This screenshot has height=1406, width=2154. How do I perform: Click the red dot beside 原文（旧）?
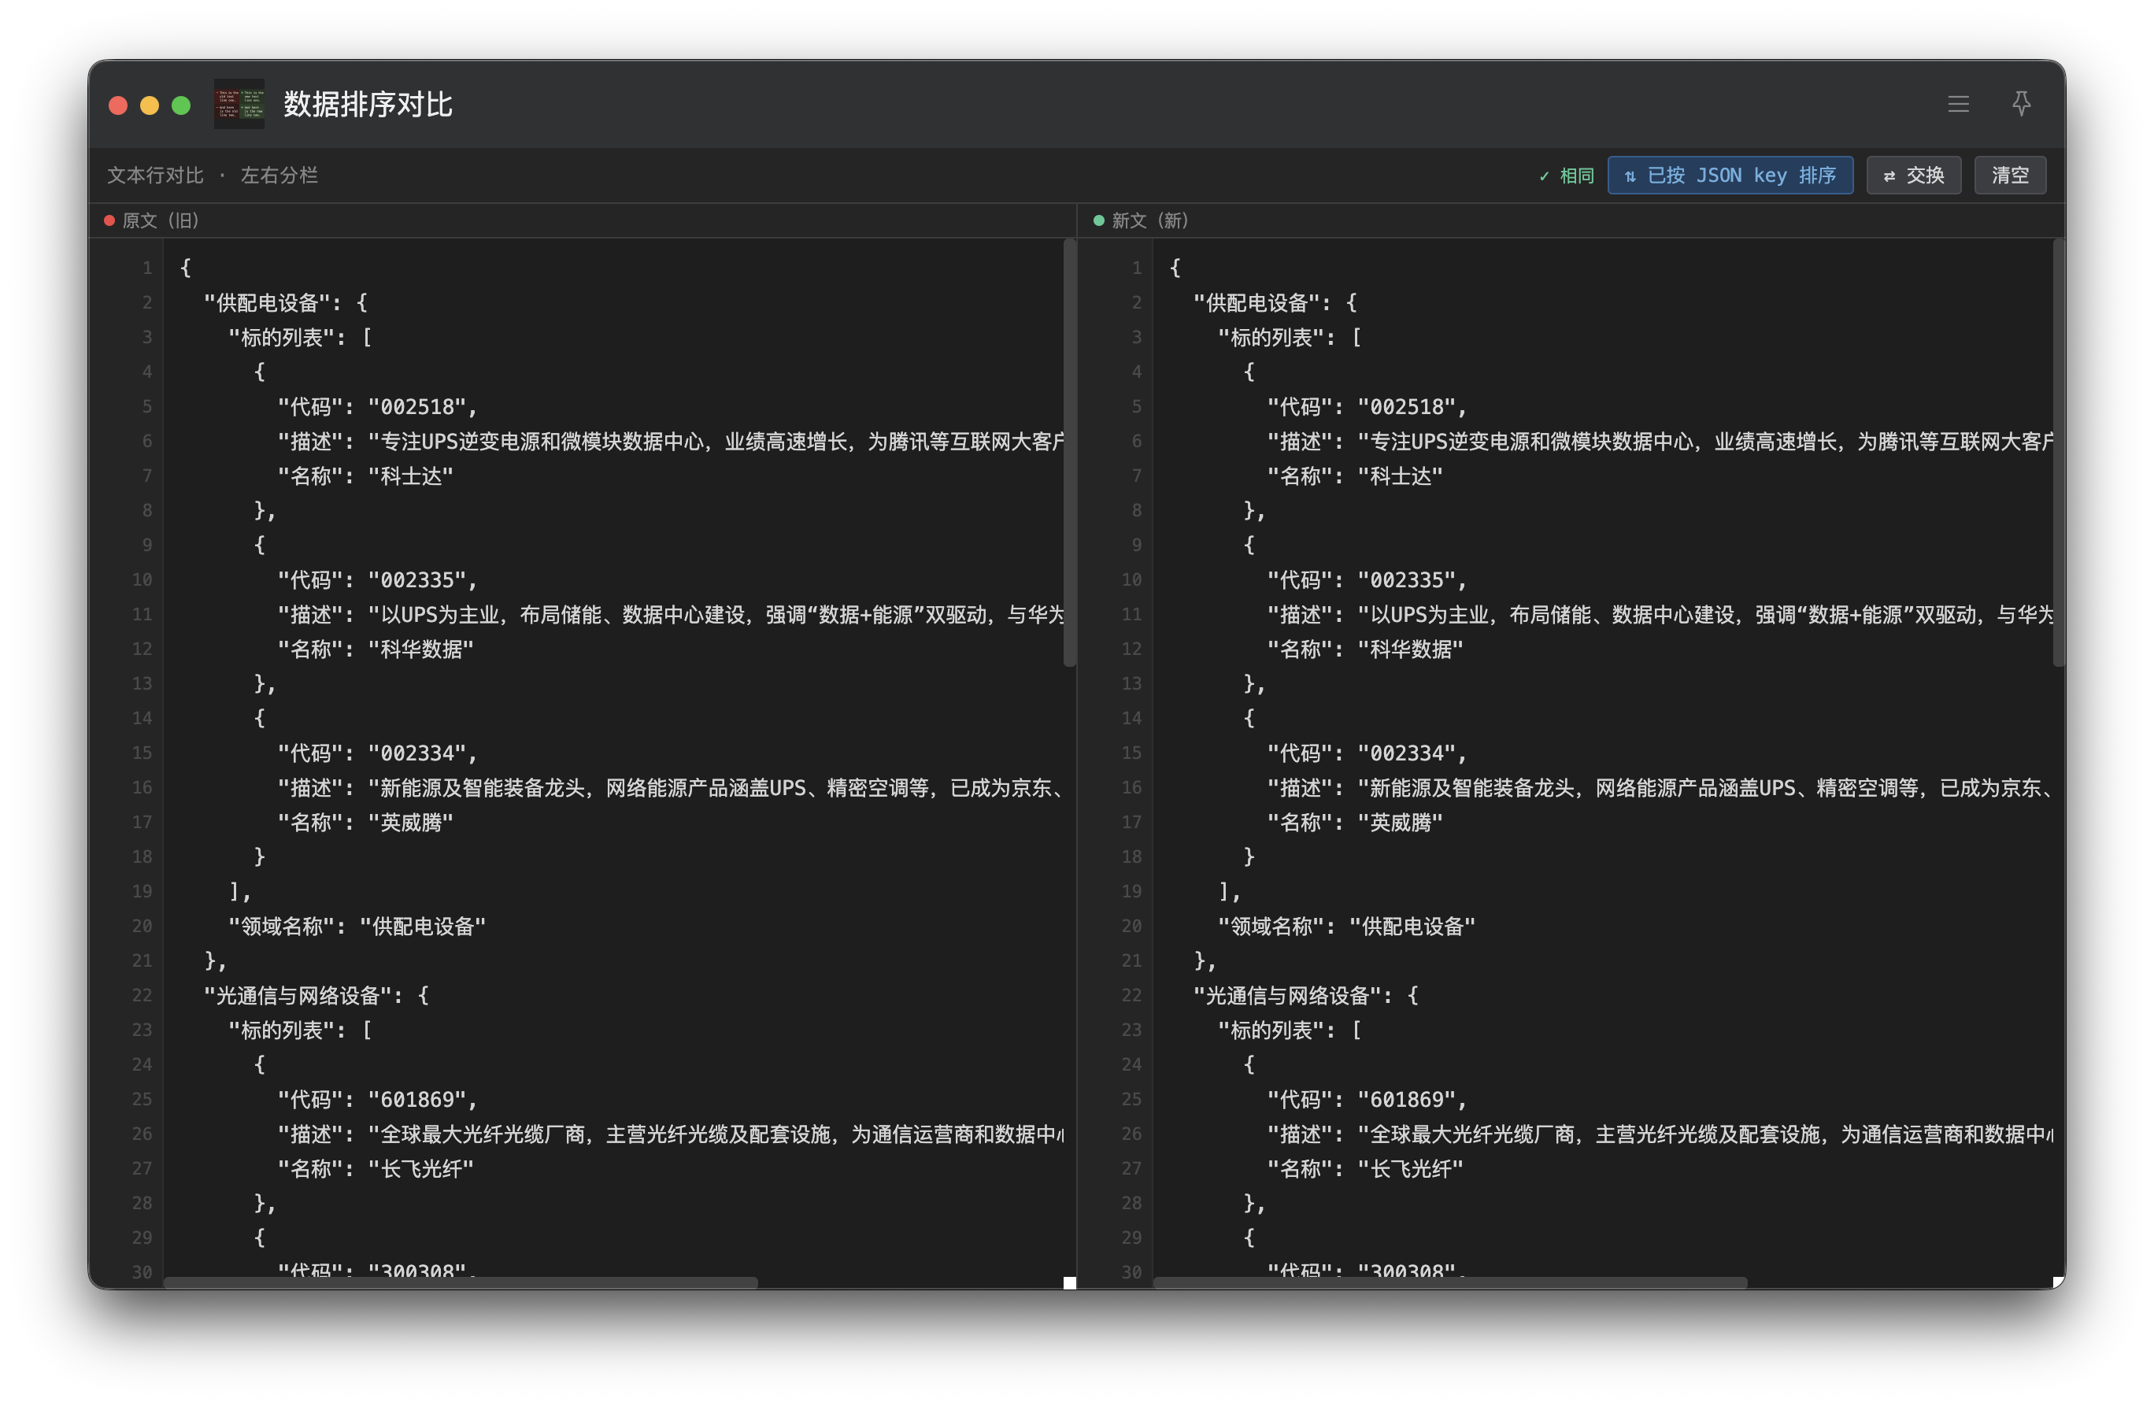click(109, 220)
